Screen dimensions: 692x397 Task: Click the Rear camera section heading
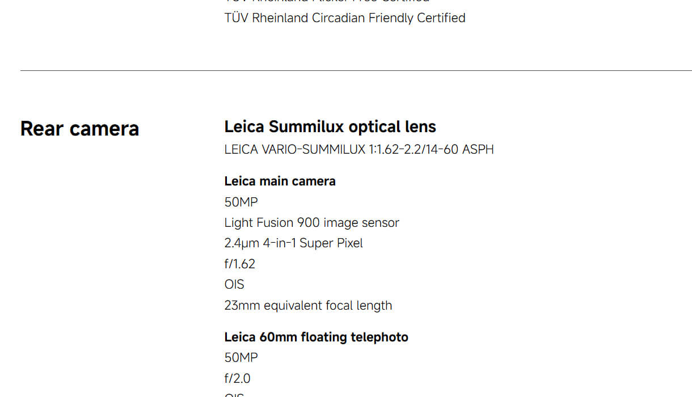click(79, 129)
